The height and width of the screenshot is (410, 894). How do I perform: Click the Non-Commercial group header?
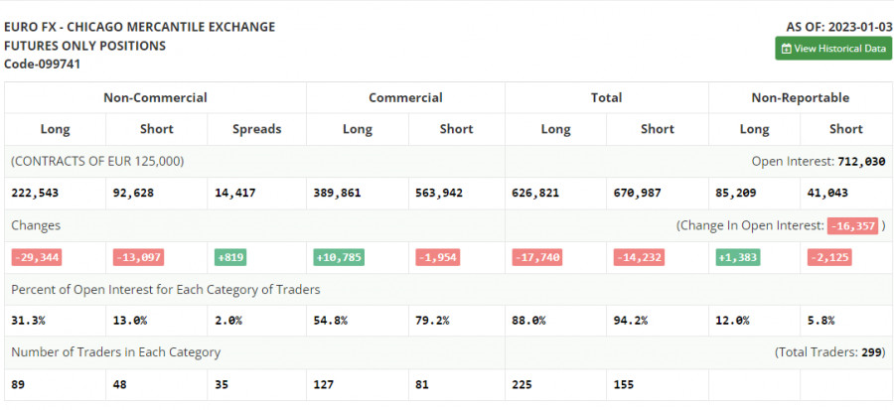tap(155, 97)
